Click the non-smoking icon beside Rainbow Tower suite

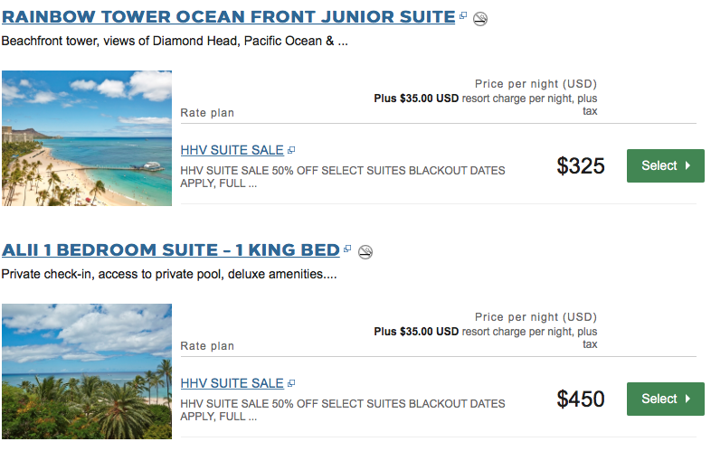480,19
